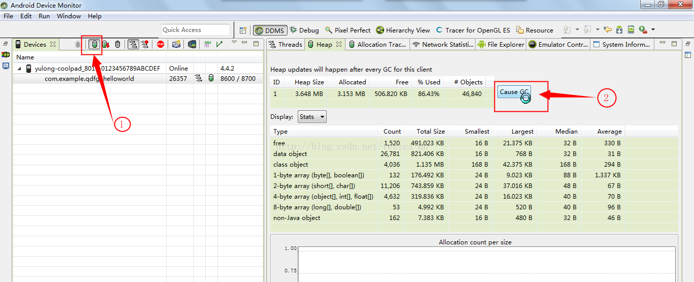This screenshot has width=694, height=282.
Task: Click the Last Edit Location arrow icon
Action: tap(607, 30)
